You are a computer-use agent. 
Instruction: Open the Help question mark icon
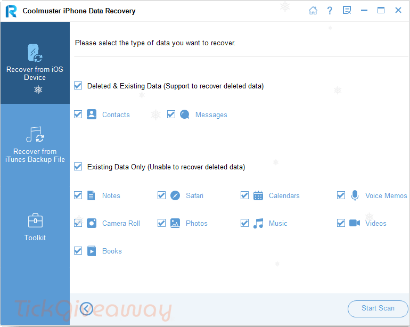330,11
